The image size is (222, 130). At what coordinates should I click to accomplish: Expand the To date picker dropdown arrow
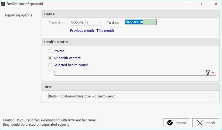pos(154,22)
